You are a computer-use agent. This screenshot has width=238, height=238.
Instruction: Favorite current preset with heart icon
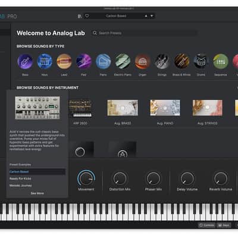coord(87,16)
